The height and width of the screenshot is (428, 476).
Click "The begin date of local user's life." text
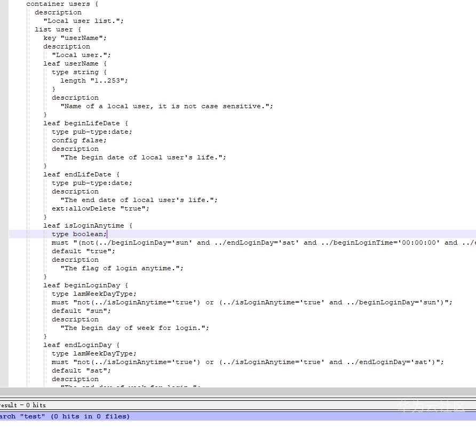pyautogui.click(x=144, y=158)
